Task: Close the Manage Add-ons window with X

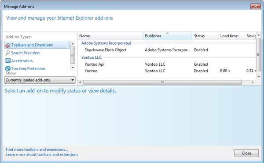Action: pos(255,7)
